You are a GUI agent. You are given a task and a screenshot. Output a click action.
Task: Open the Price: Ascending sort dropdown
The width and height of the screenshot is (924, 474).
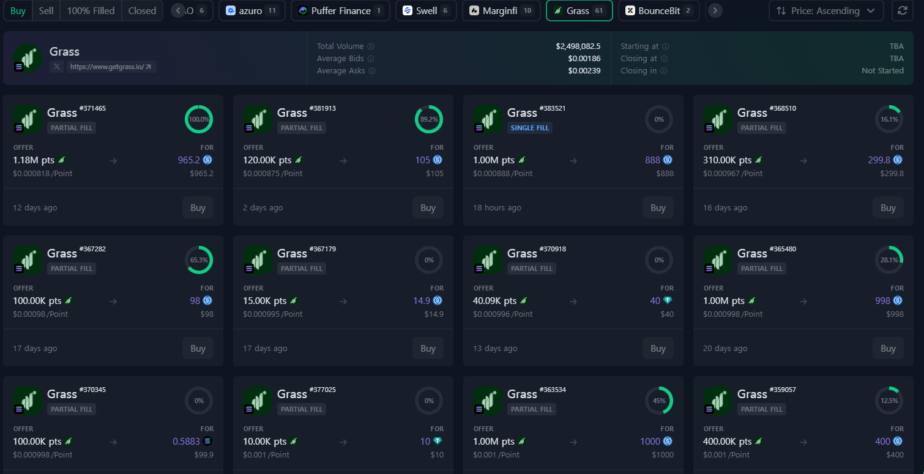pos(826,10)
